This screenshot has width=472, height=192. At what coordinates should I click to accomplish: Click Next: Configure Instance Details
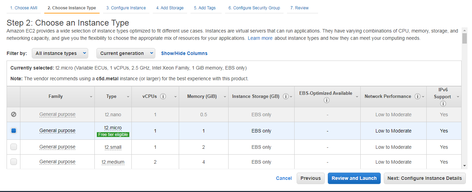pos(424,178)
